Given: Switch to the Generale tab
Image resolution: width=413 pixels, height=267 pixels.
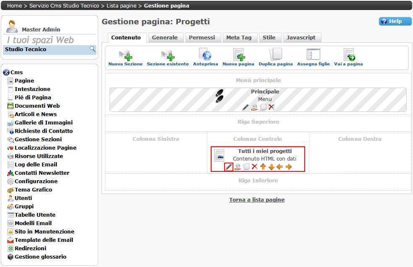Looking at the screenshot, I should pyautogui.click(x=165, y=38).
